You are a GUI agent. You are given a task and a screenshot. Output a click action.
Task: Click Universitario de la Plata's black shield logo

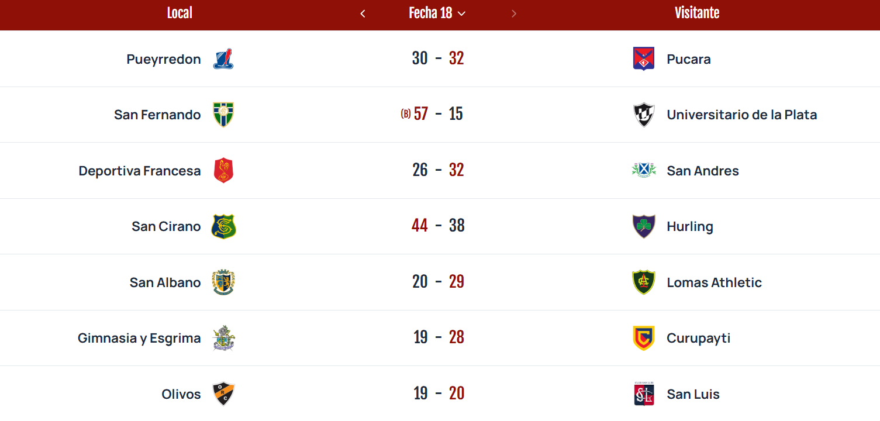(x=644, y=115)
